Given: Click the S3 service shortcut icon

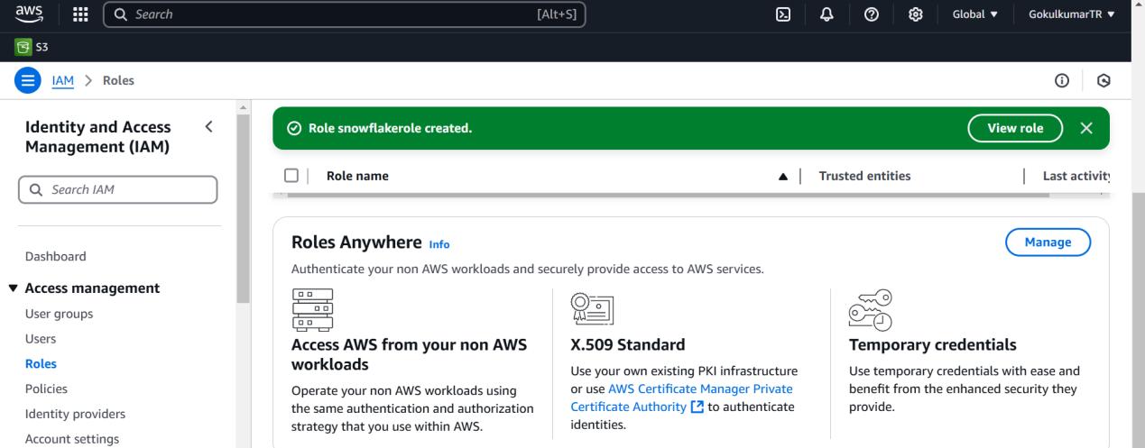Looking at the screenshot, I should (23, 47).
